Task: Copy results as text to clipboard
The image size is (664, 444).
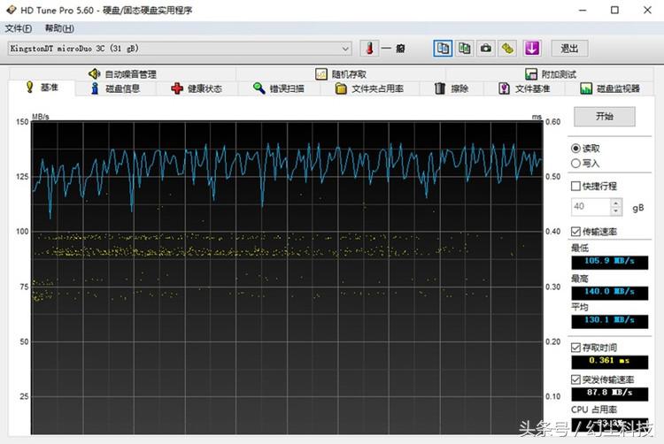Action: coord(443,49)
